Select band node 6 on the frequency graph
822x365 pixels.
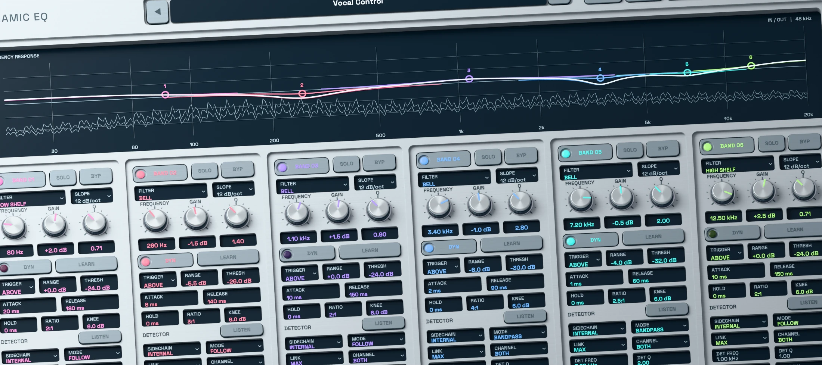click(751, 66)
